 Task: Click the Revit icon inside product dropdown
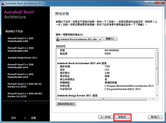tap(58, 39)
